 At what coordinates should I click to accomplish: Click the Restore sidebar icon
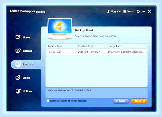(18, 64)
